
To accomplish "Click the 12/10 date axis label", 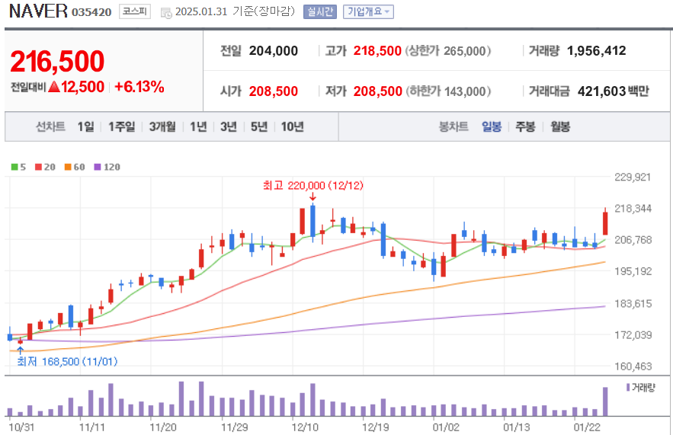I will pos(305,427).
